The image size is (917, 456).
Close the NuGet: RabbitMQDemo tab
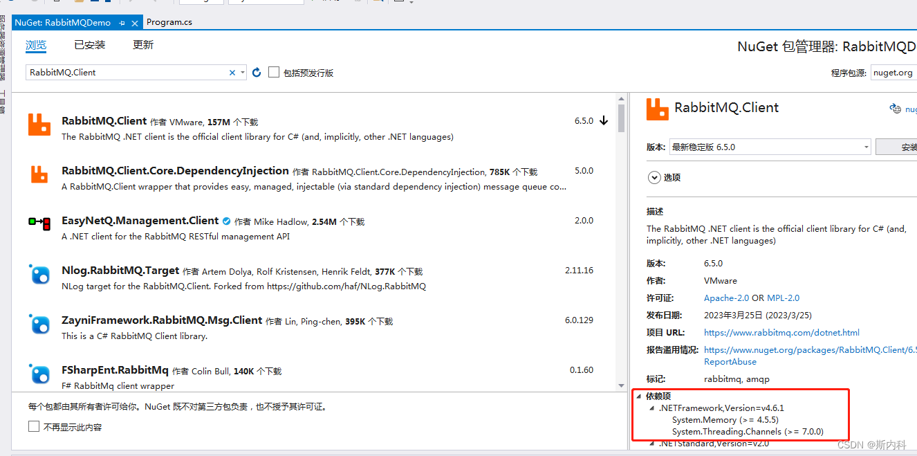click(x=134, y=23)
